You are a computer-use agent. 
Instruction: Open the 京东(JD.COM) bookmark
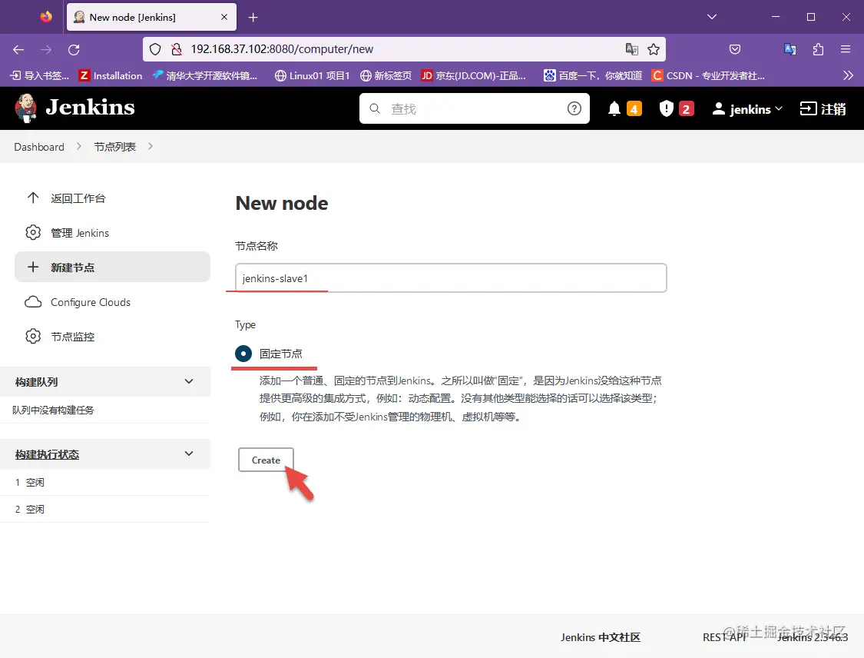pos(474,75)
